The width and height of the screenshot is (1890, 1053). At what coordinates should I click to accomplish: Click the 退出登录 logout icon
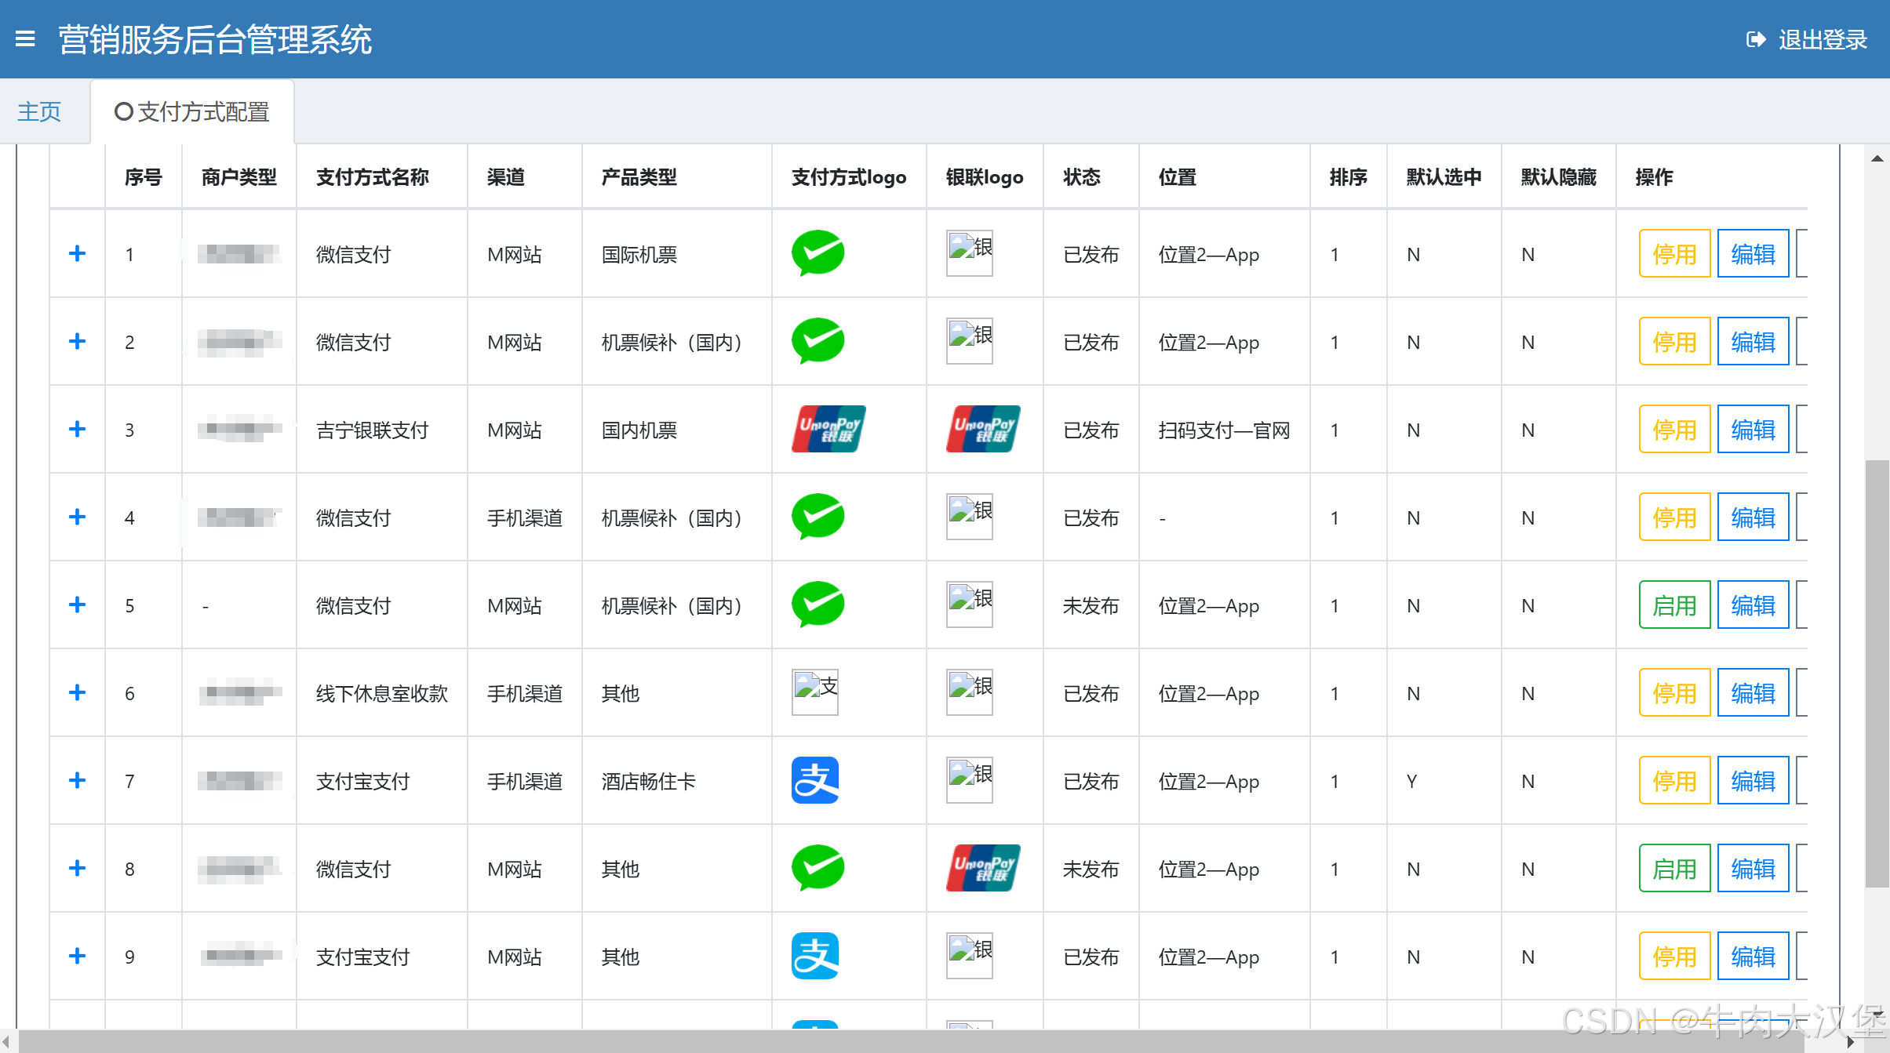point(1755,39)
